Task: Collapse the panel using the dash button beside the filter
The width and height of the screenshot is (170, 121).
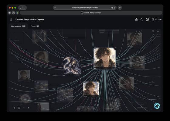Action: pos(158,31)
